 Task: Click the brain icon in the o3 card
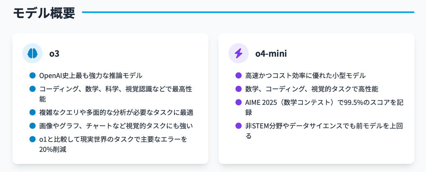32,53
